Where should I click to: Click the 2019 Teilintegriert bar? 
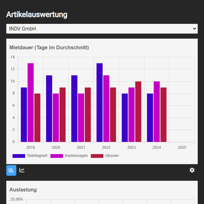pyautogui.click(x=24, y=115)
